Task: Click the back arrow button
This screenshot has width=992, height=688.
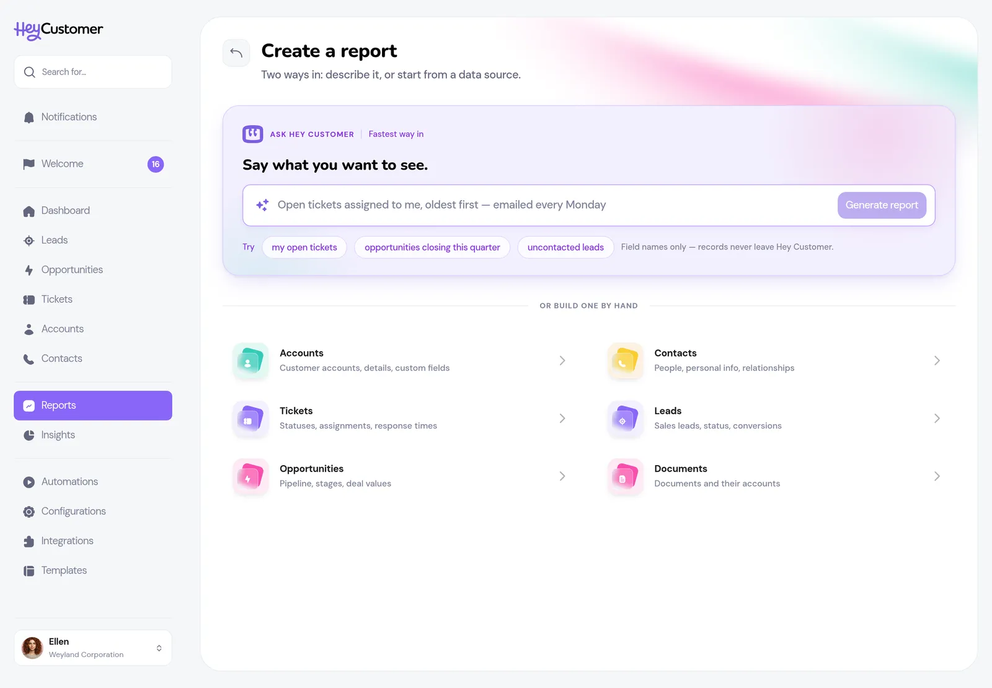Action: [x=236, y=53]
